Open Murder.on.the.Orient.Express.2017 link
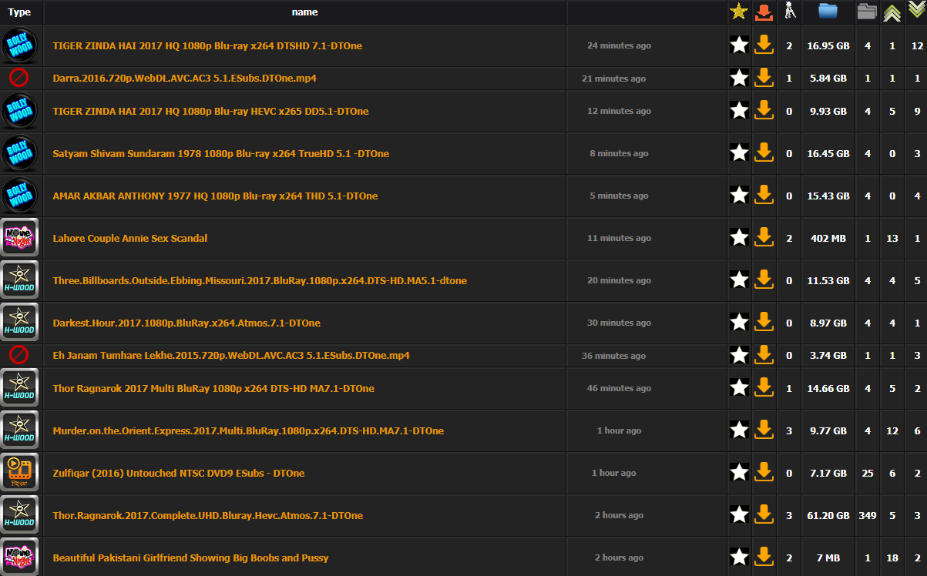Image resolution: width=927 pixels, height=576 pixels. (x=248, y=430)
